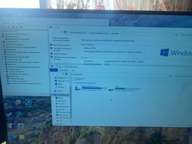The image size is (192, 144).
Task: Expand Контроллеры USB in Device Manager
Action: click(3, 59)
